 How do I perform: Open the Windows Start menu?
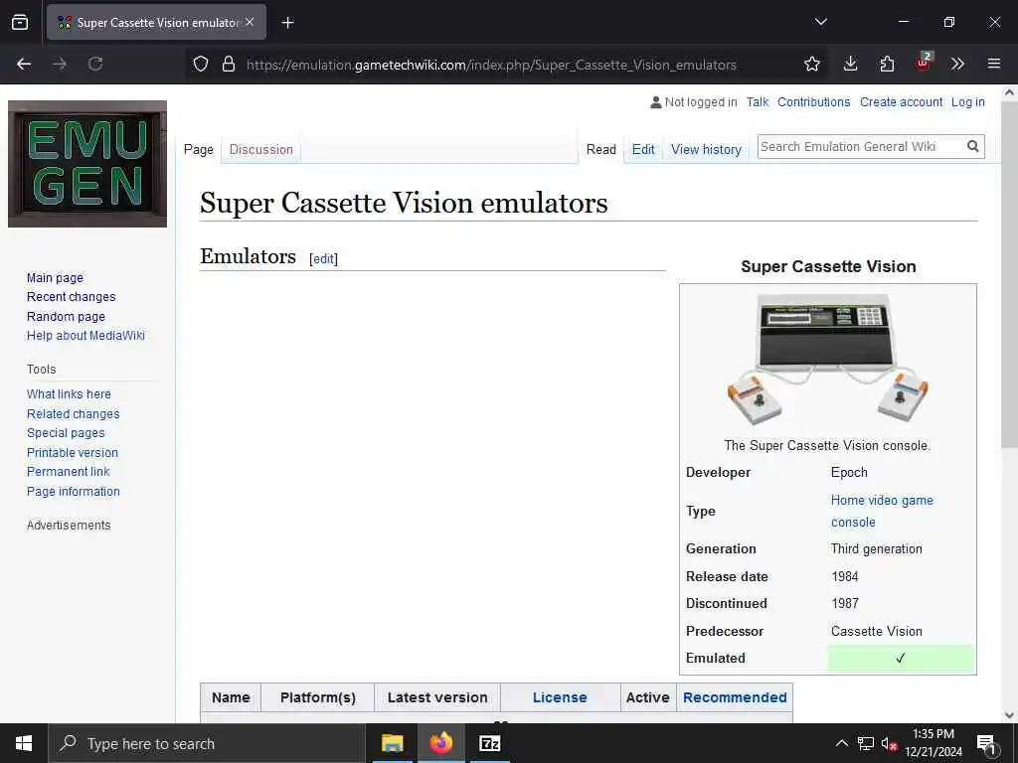pos(24,743)
